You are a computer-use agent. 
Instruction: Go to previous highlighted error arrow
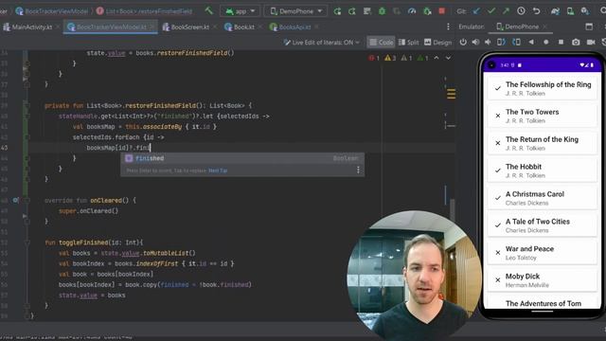coord(437,58)
